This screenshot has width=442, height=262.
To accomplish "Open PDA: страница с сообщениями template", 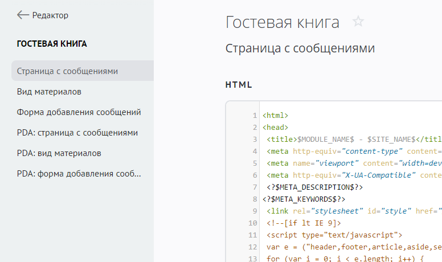I will point(77,133).
